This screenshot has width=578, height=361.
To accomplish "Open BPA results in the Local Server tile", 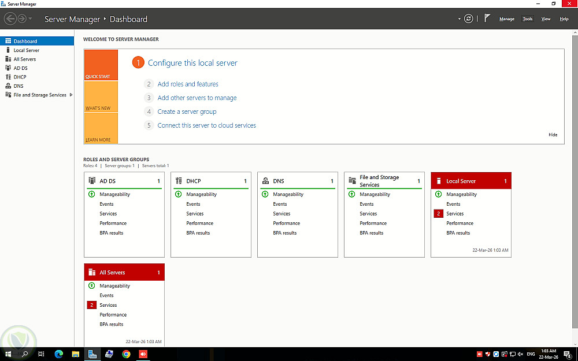I will click(458, 233).
